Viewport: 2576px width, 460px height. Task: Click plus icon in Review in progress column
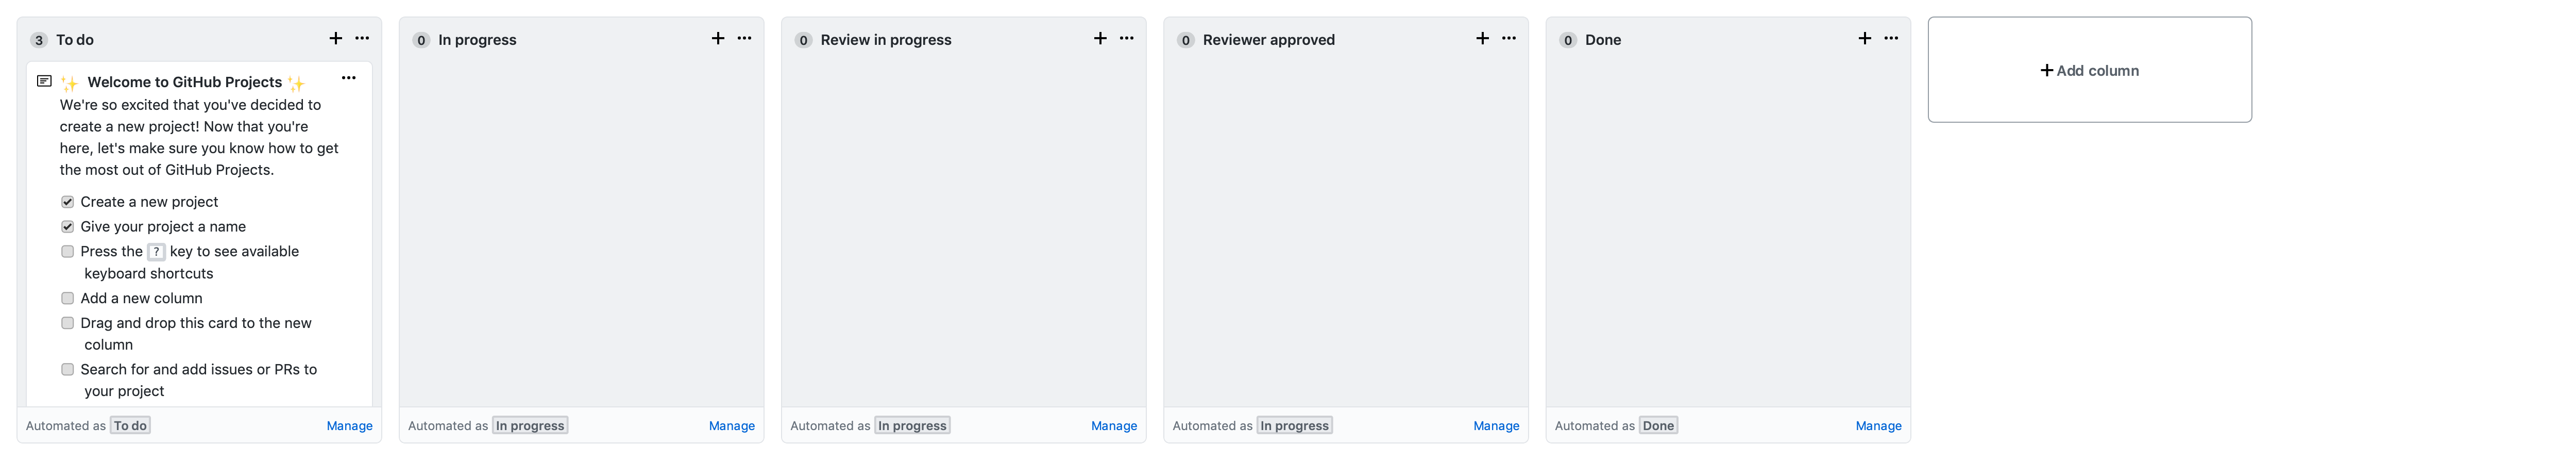(1100, 39)
